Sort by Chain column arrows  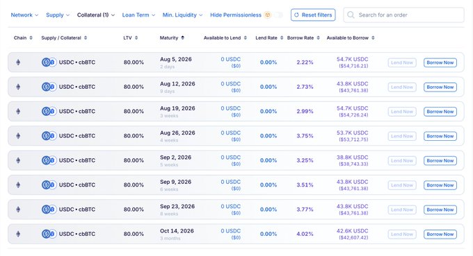[x=31, y=38]
